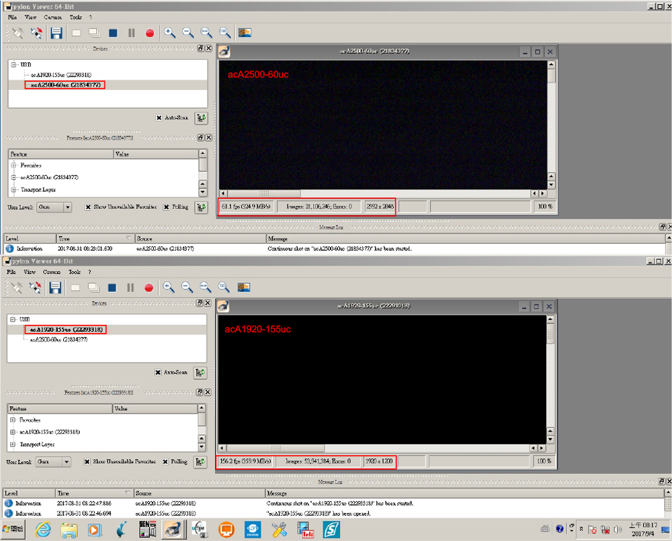The height and width of the screenshot is (541, 672).
Task: Open Internet Explorer from the taskbar
Action: click(x=43, y=529)
